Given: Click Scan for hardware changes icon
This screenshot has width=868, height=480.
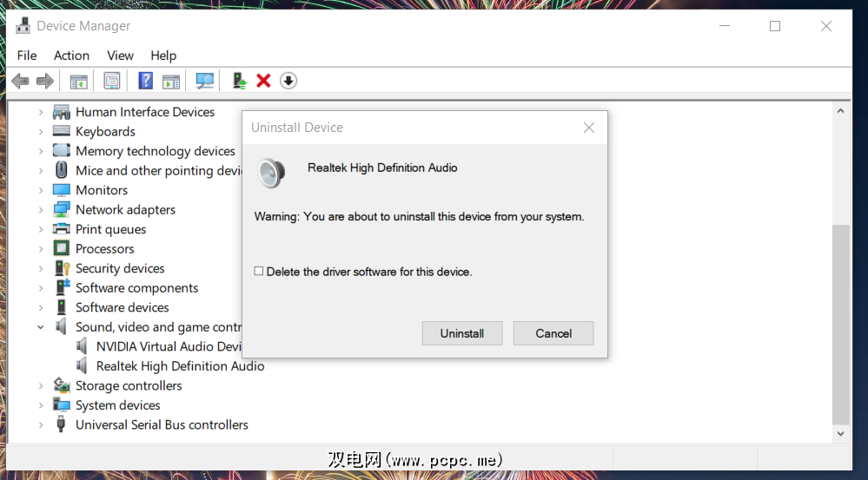Looking at the screenshot, I should pyautogui.click(x=204, y=82).
